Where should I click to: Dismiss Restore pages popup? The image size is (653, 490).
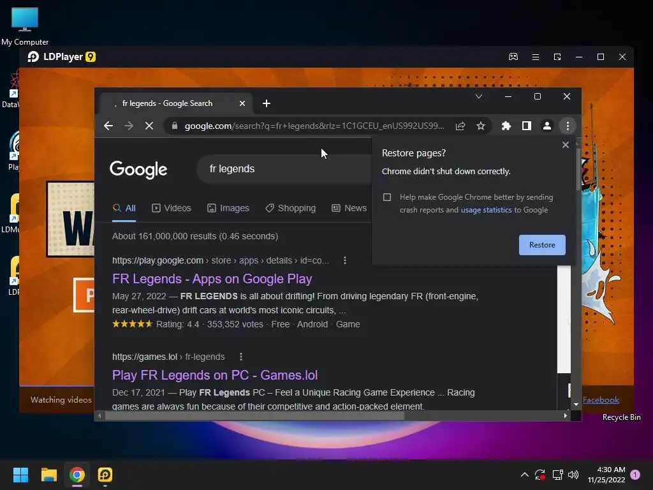click(x=565, y=145)
